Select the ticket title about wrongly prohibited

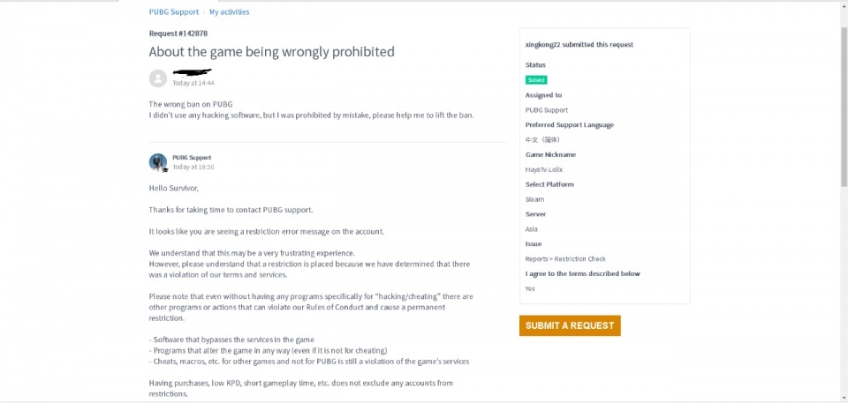point(271,52)
